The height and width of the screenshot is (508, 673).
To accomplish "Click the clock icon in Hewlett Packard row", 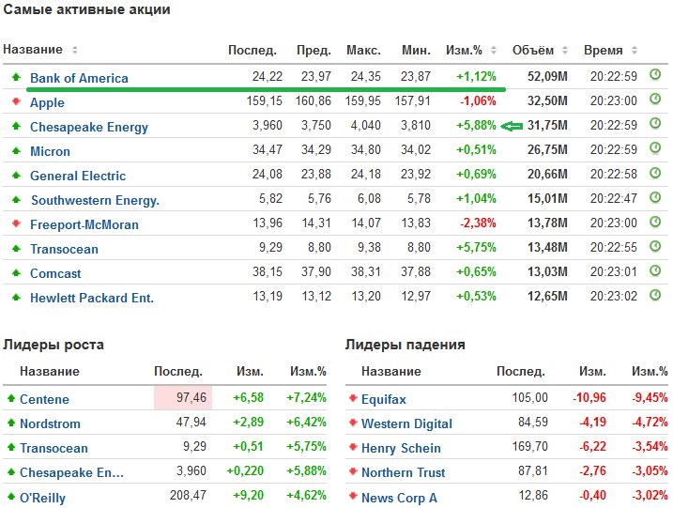I will point(655,296).
